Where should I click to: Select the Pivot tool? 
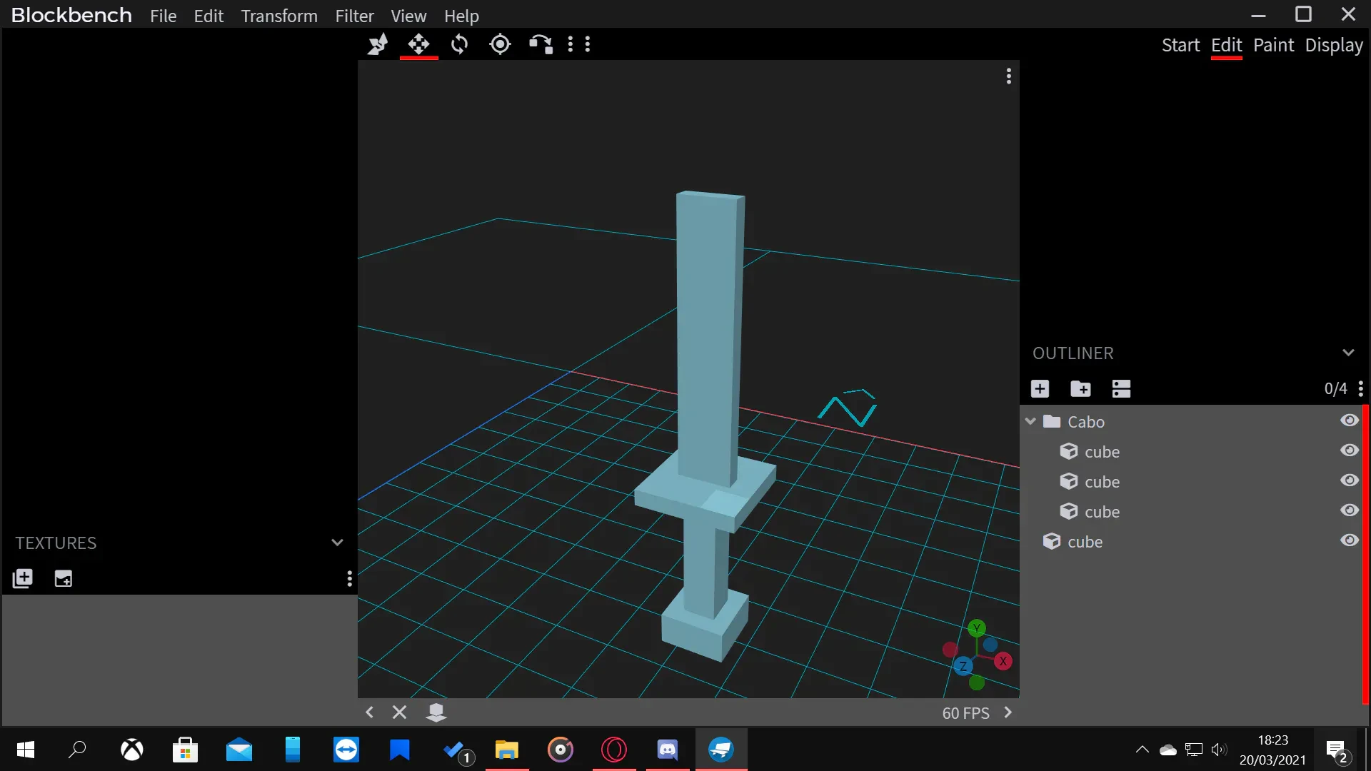(x=500, y=44)
